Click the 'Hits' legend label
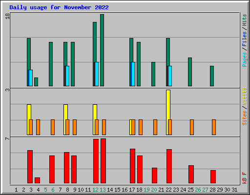Image resolution: width=250 pixels, height=195 pixels. [x=245, y=20]
